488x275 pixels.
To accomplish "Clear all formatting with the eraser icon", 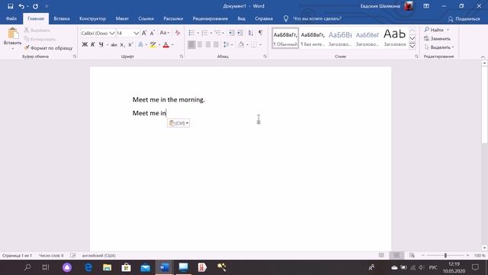I will (178, 33).
